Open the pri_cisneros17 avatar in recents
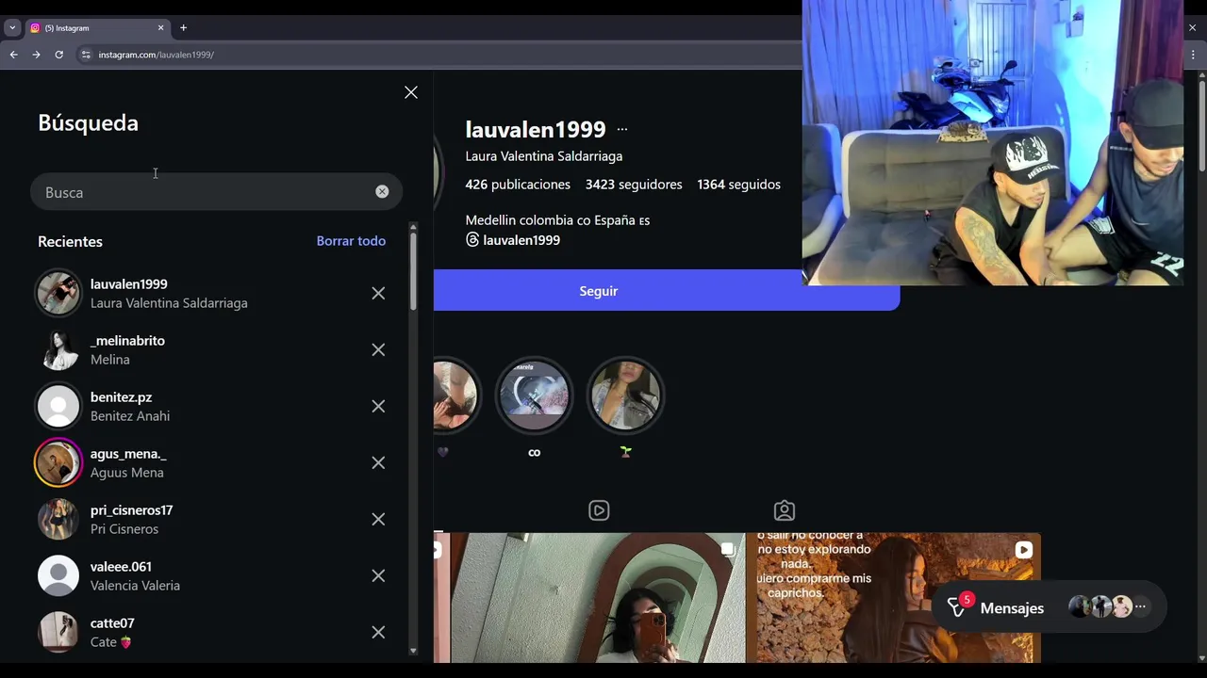This screenshot has width=1207, height=678. 58,520
